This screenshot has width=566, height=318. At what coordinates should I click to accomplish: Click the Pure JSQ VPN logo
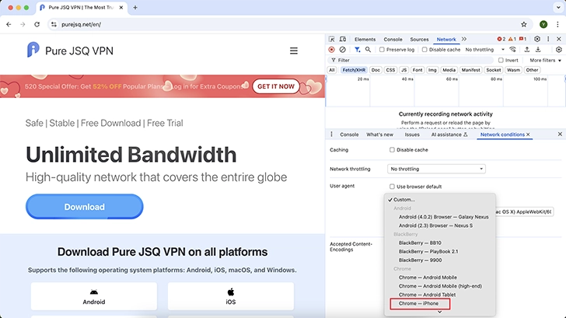coord(71,51)
